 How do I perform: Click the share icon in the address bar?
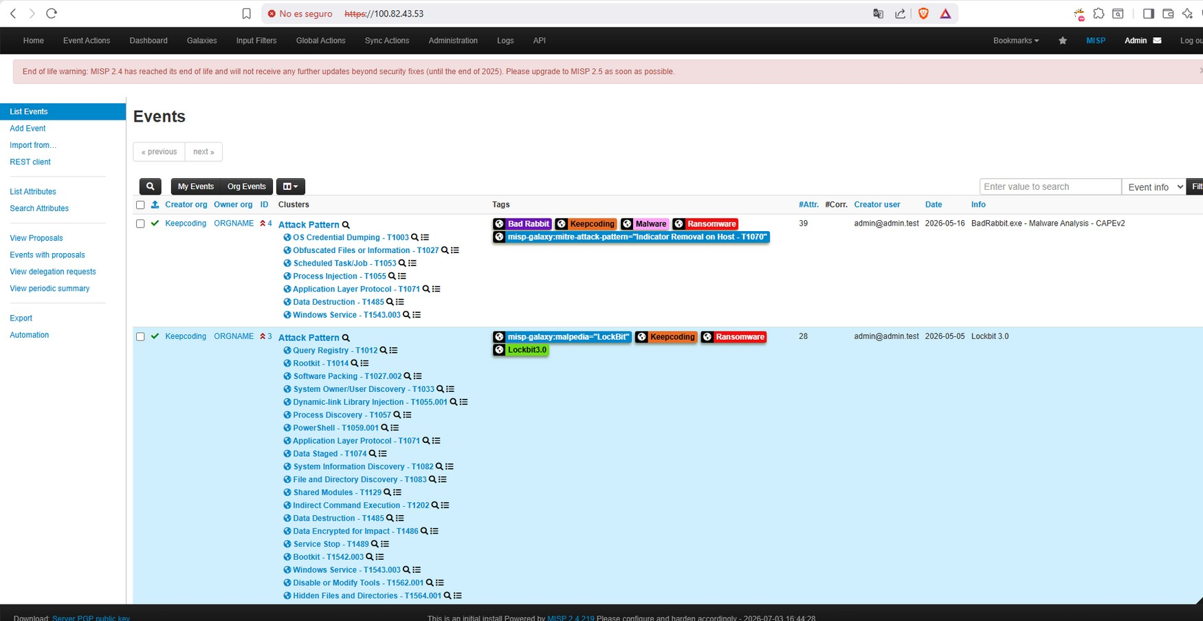point(900,14)
